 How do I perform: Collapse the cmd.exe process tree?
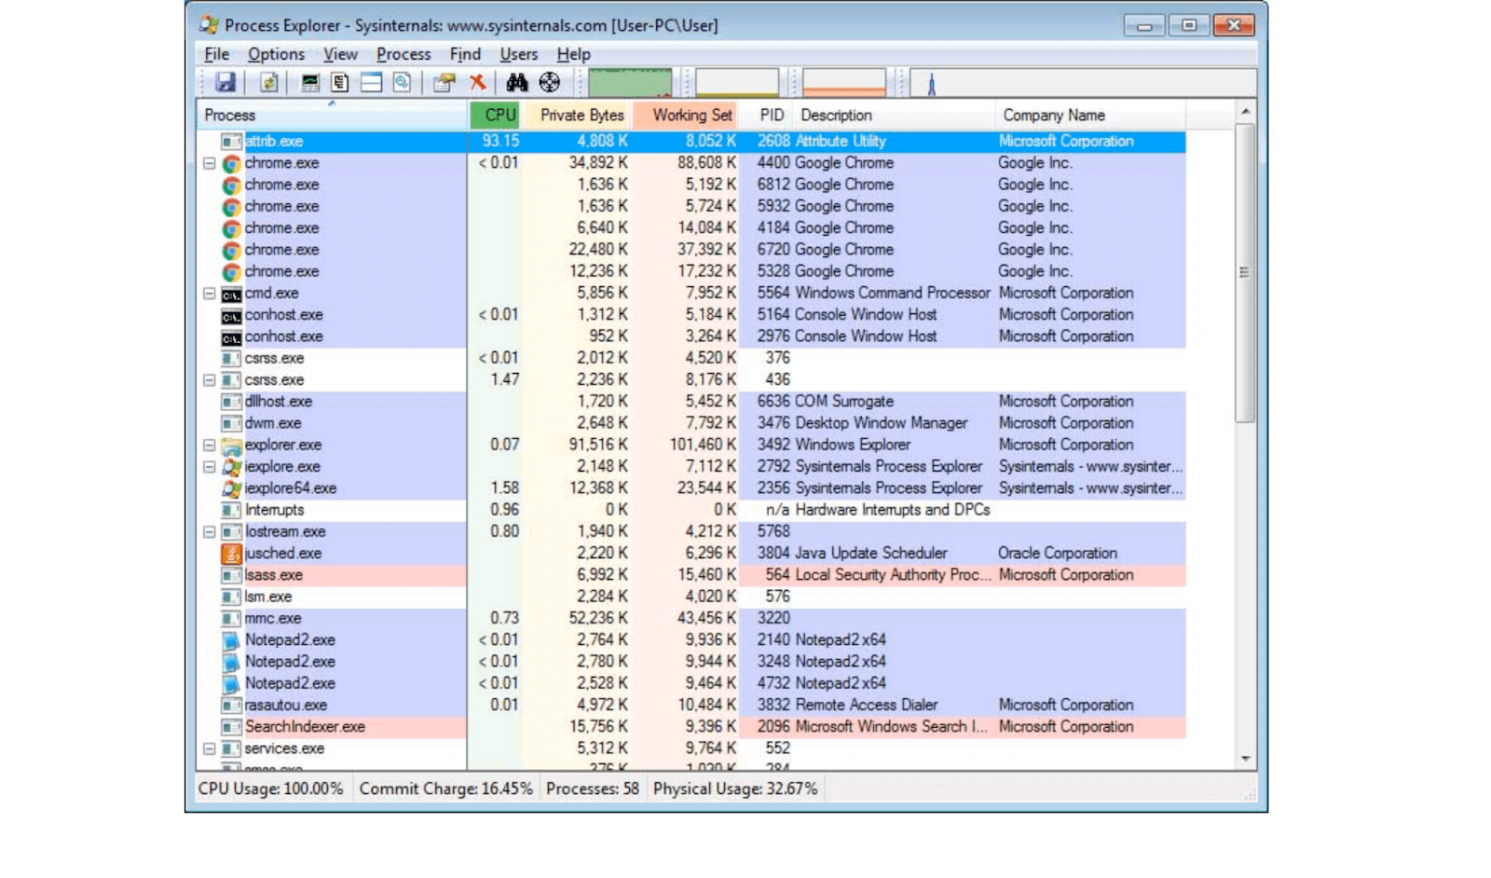click(x=210, y=294)
